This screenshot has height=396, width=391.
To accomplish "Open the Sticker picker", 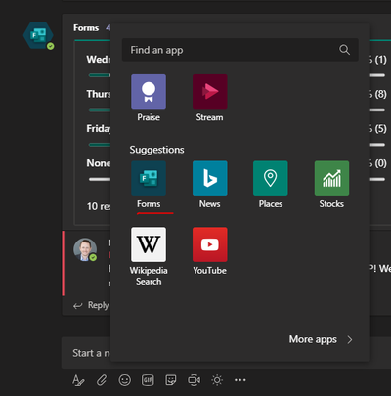I will pos(171,380).
